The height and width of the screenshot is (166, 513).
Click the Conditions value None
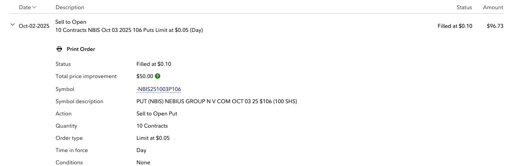coord(143,163)
